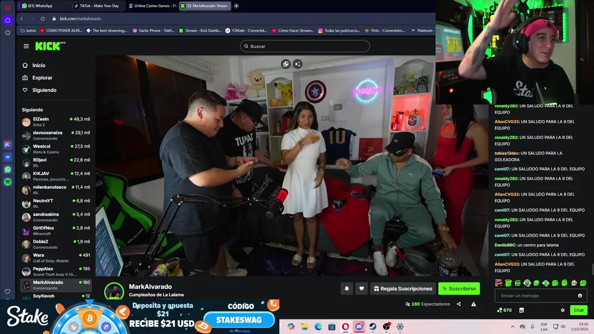Open the chat shop storefront icon
The width and height of the screenshot is (594, 334).
(x=521, y=310)
